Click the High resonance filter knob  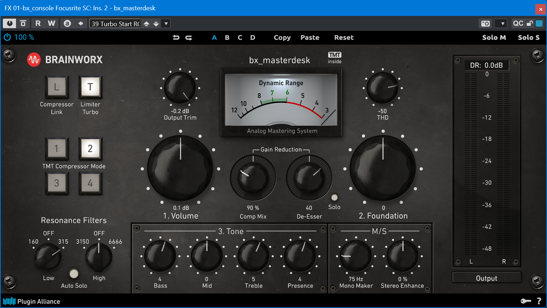99,257
